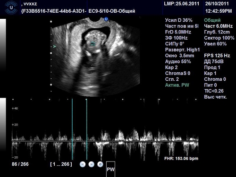Click the blue U probe orientation marker

click(106, 19)
